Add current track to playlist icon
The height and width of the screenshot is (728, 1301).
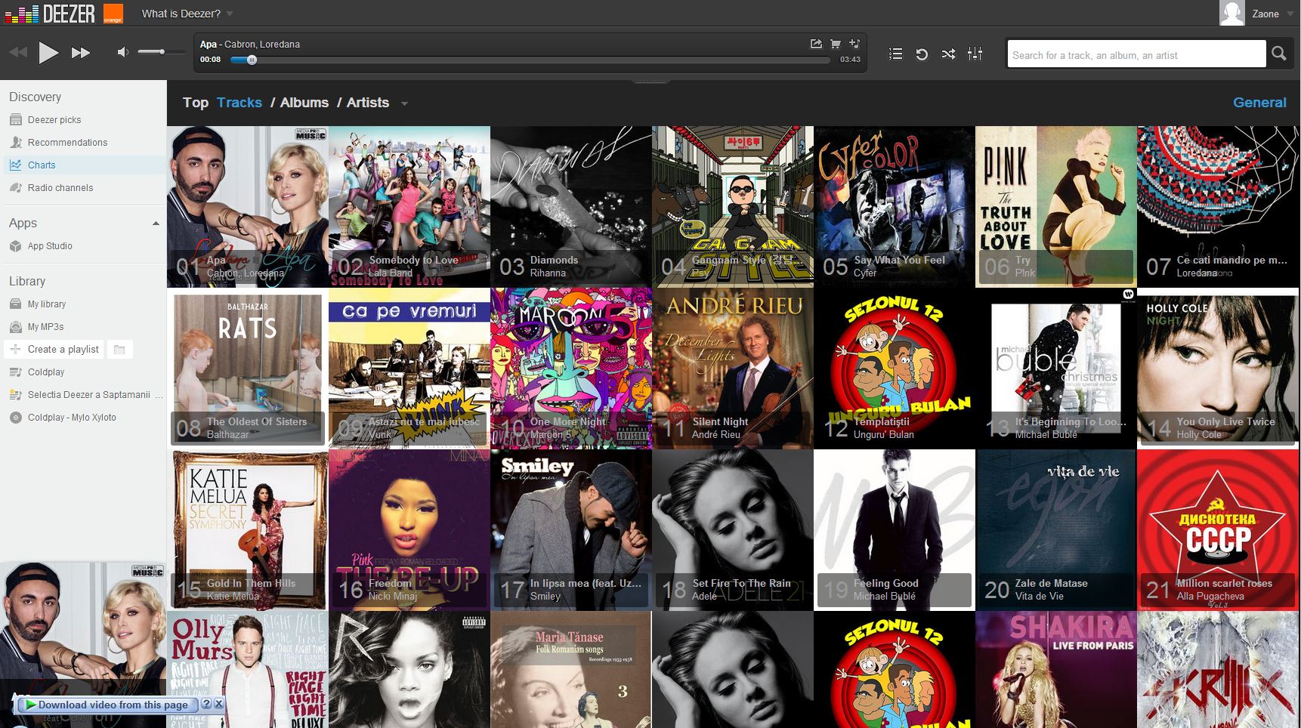tap(854, 44)
